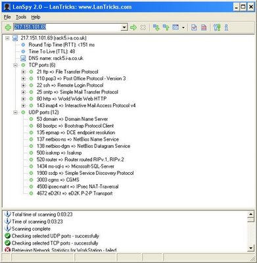257x263 pixels.
Task: Expand the 80 http port node
Action: (x=24, y=99)
